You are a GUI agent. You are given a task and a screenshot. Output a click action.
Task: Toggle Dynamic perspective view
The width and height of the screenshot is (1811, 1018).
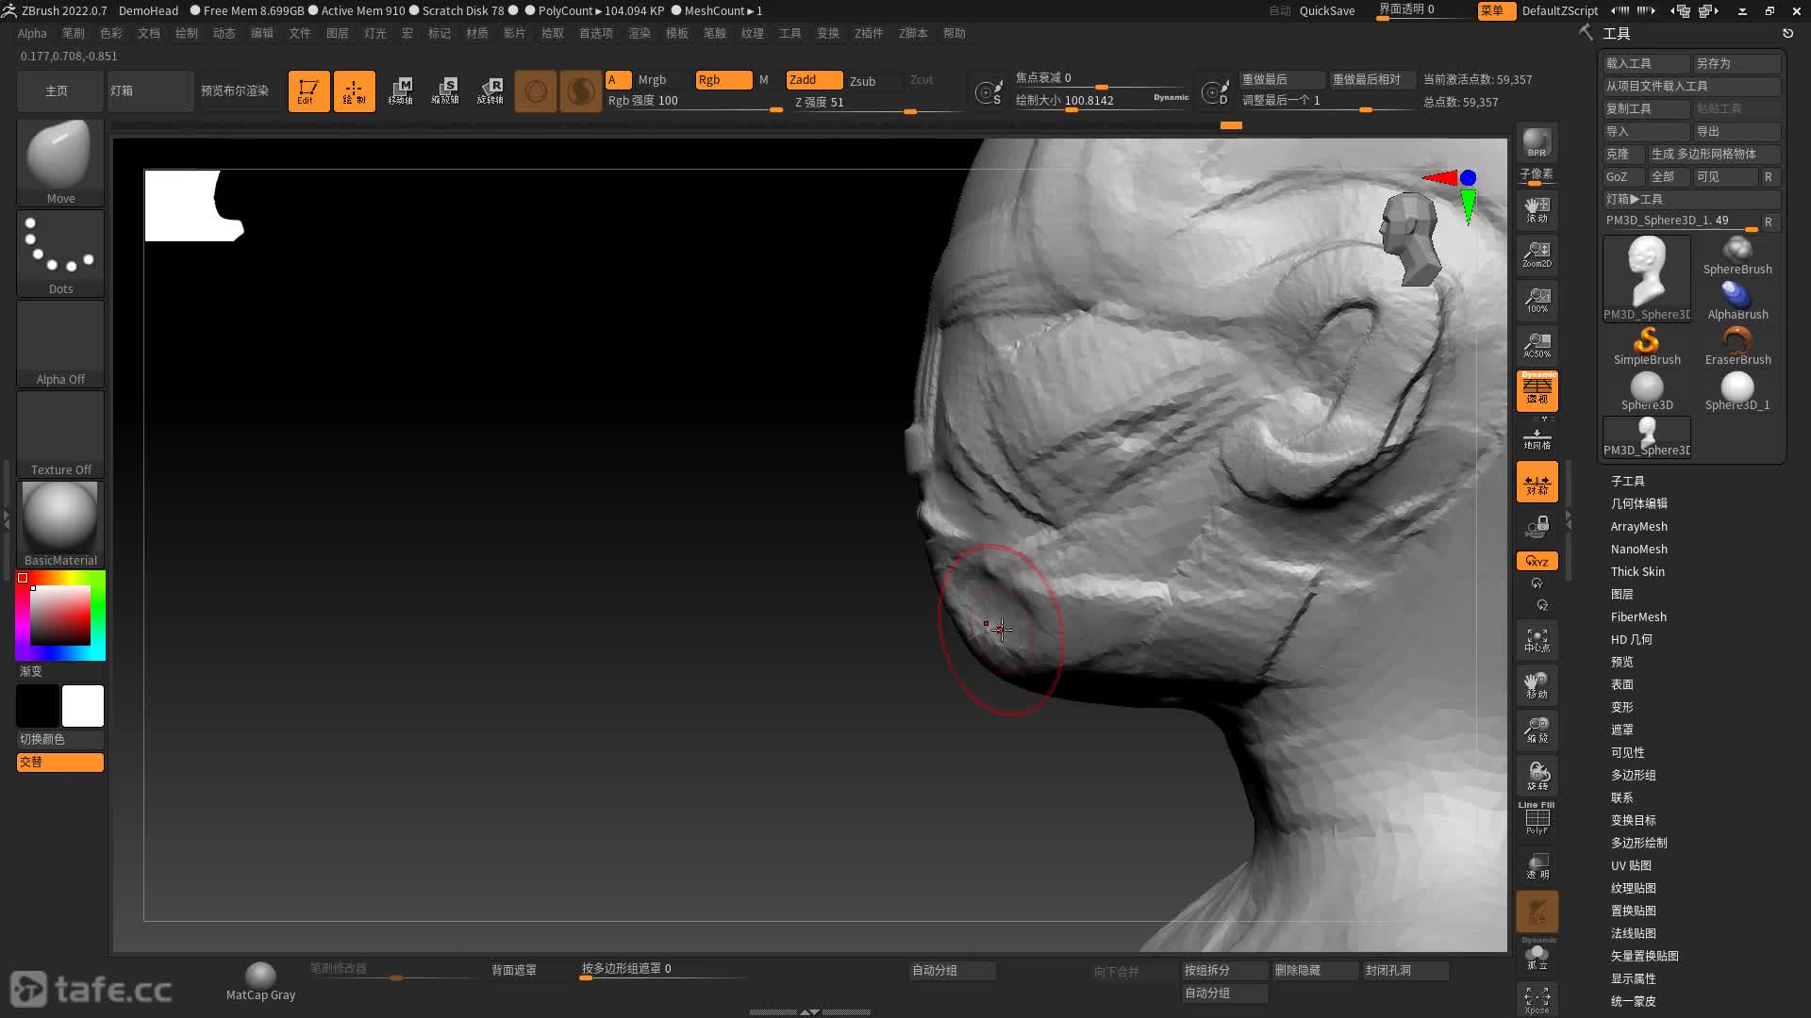tap(1537, 390)
